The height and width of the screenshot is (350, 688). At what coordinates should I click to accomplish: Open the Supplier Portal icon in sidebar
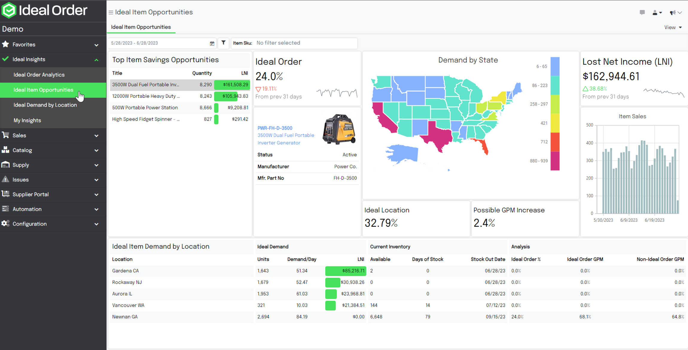pos(5,194)
